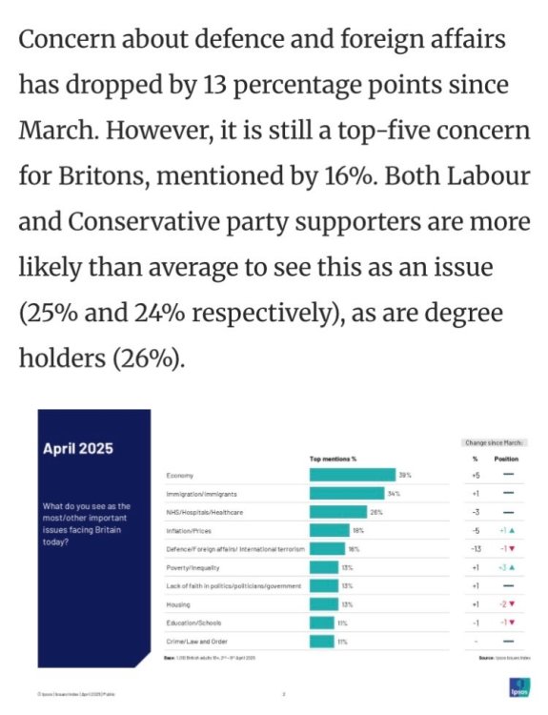Screen dimensions: 548x715
Task: Click the Economy 39% bar
Action: click(x=353, y=475)
